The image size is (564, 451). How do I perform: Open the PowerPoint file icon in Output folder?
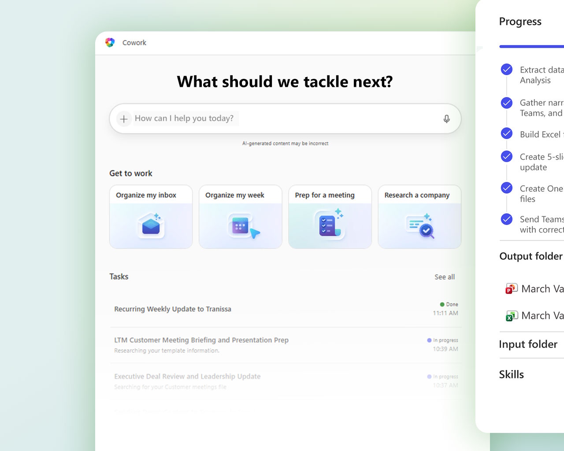[x=511, y=289]
